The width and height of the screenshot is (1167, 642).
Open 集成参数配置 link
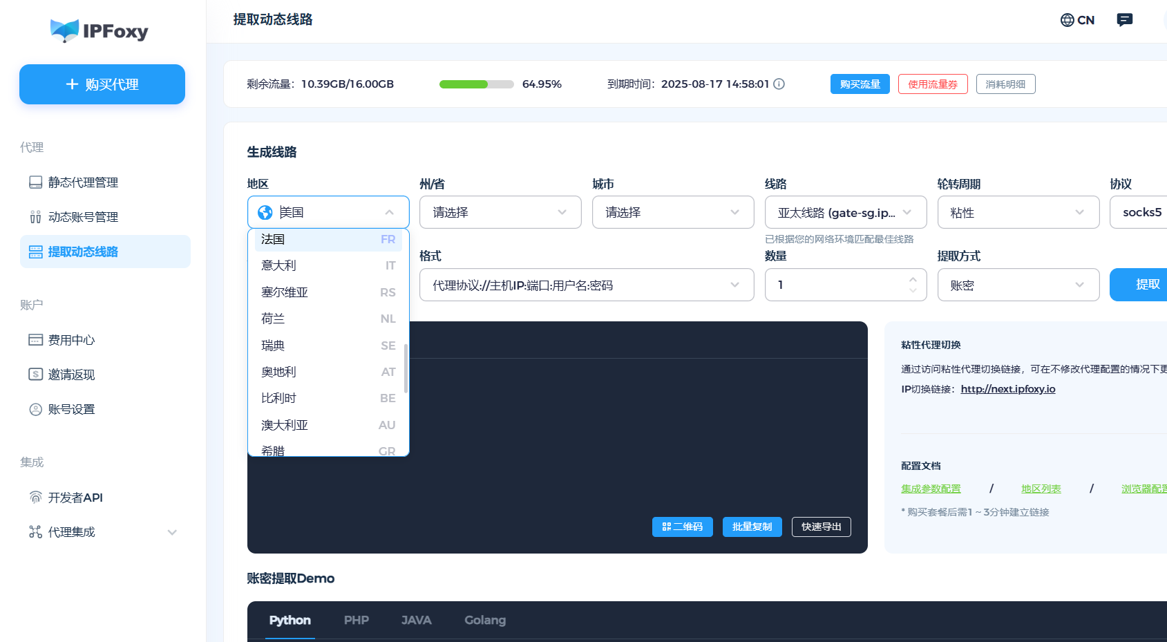pos(931,489)
